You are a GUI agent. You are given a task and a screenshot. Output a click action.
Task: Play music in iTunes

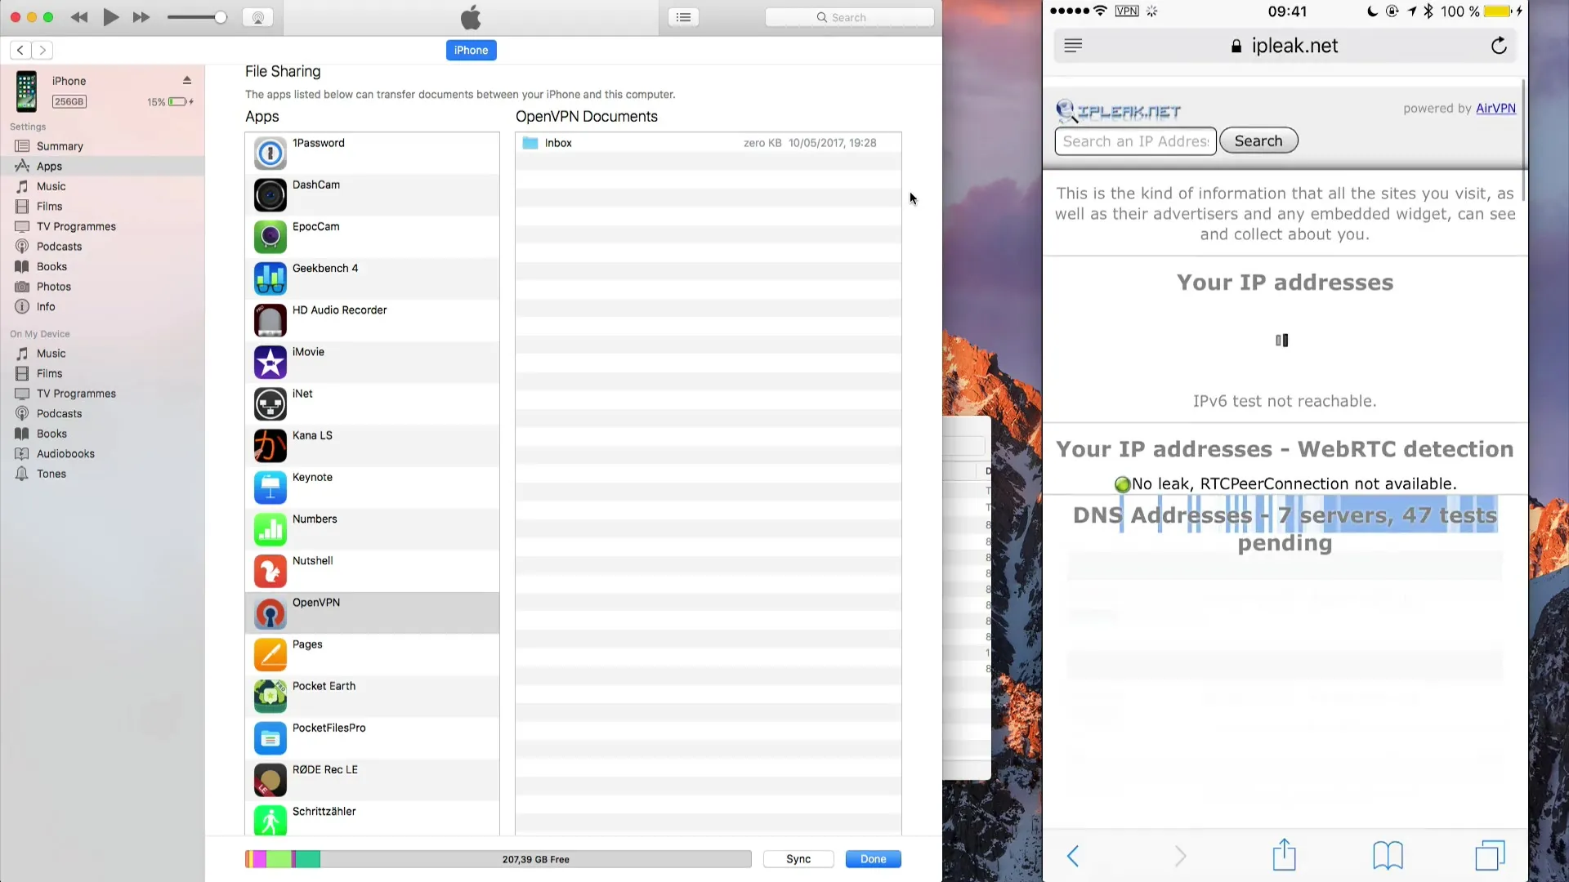[x=110, y=17]
